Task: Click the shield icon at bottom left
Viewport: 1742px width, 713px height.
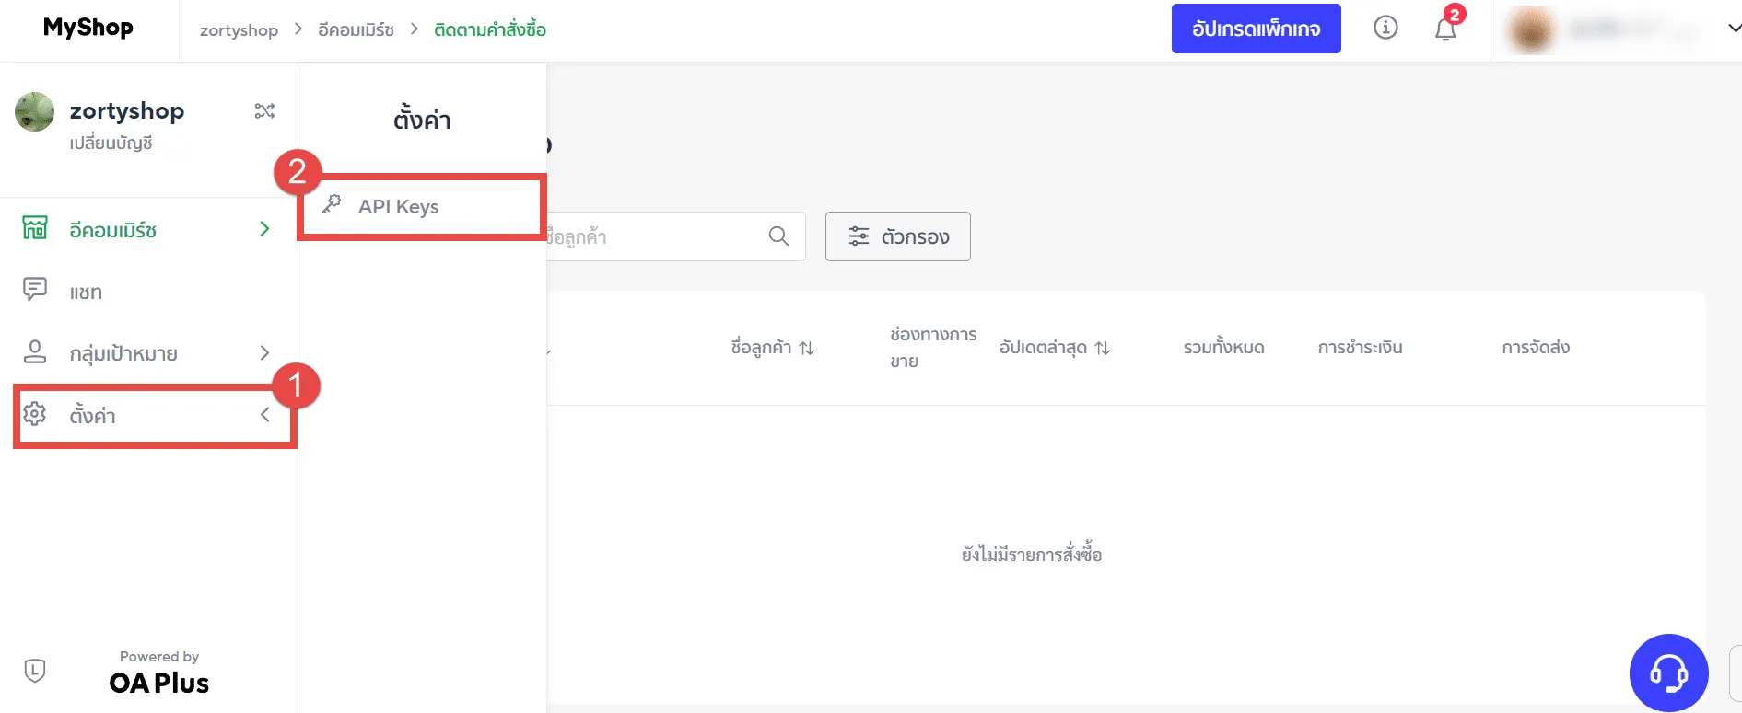Action: point(35,670)
